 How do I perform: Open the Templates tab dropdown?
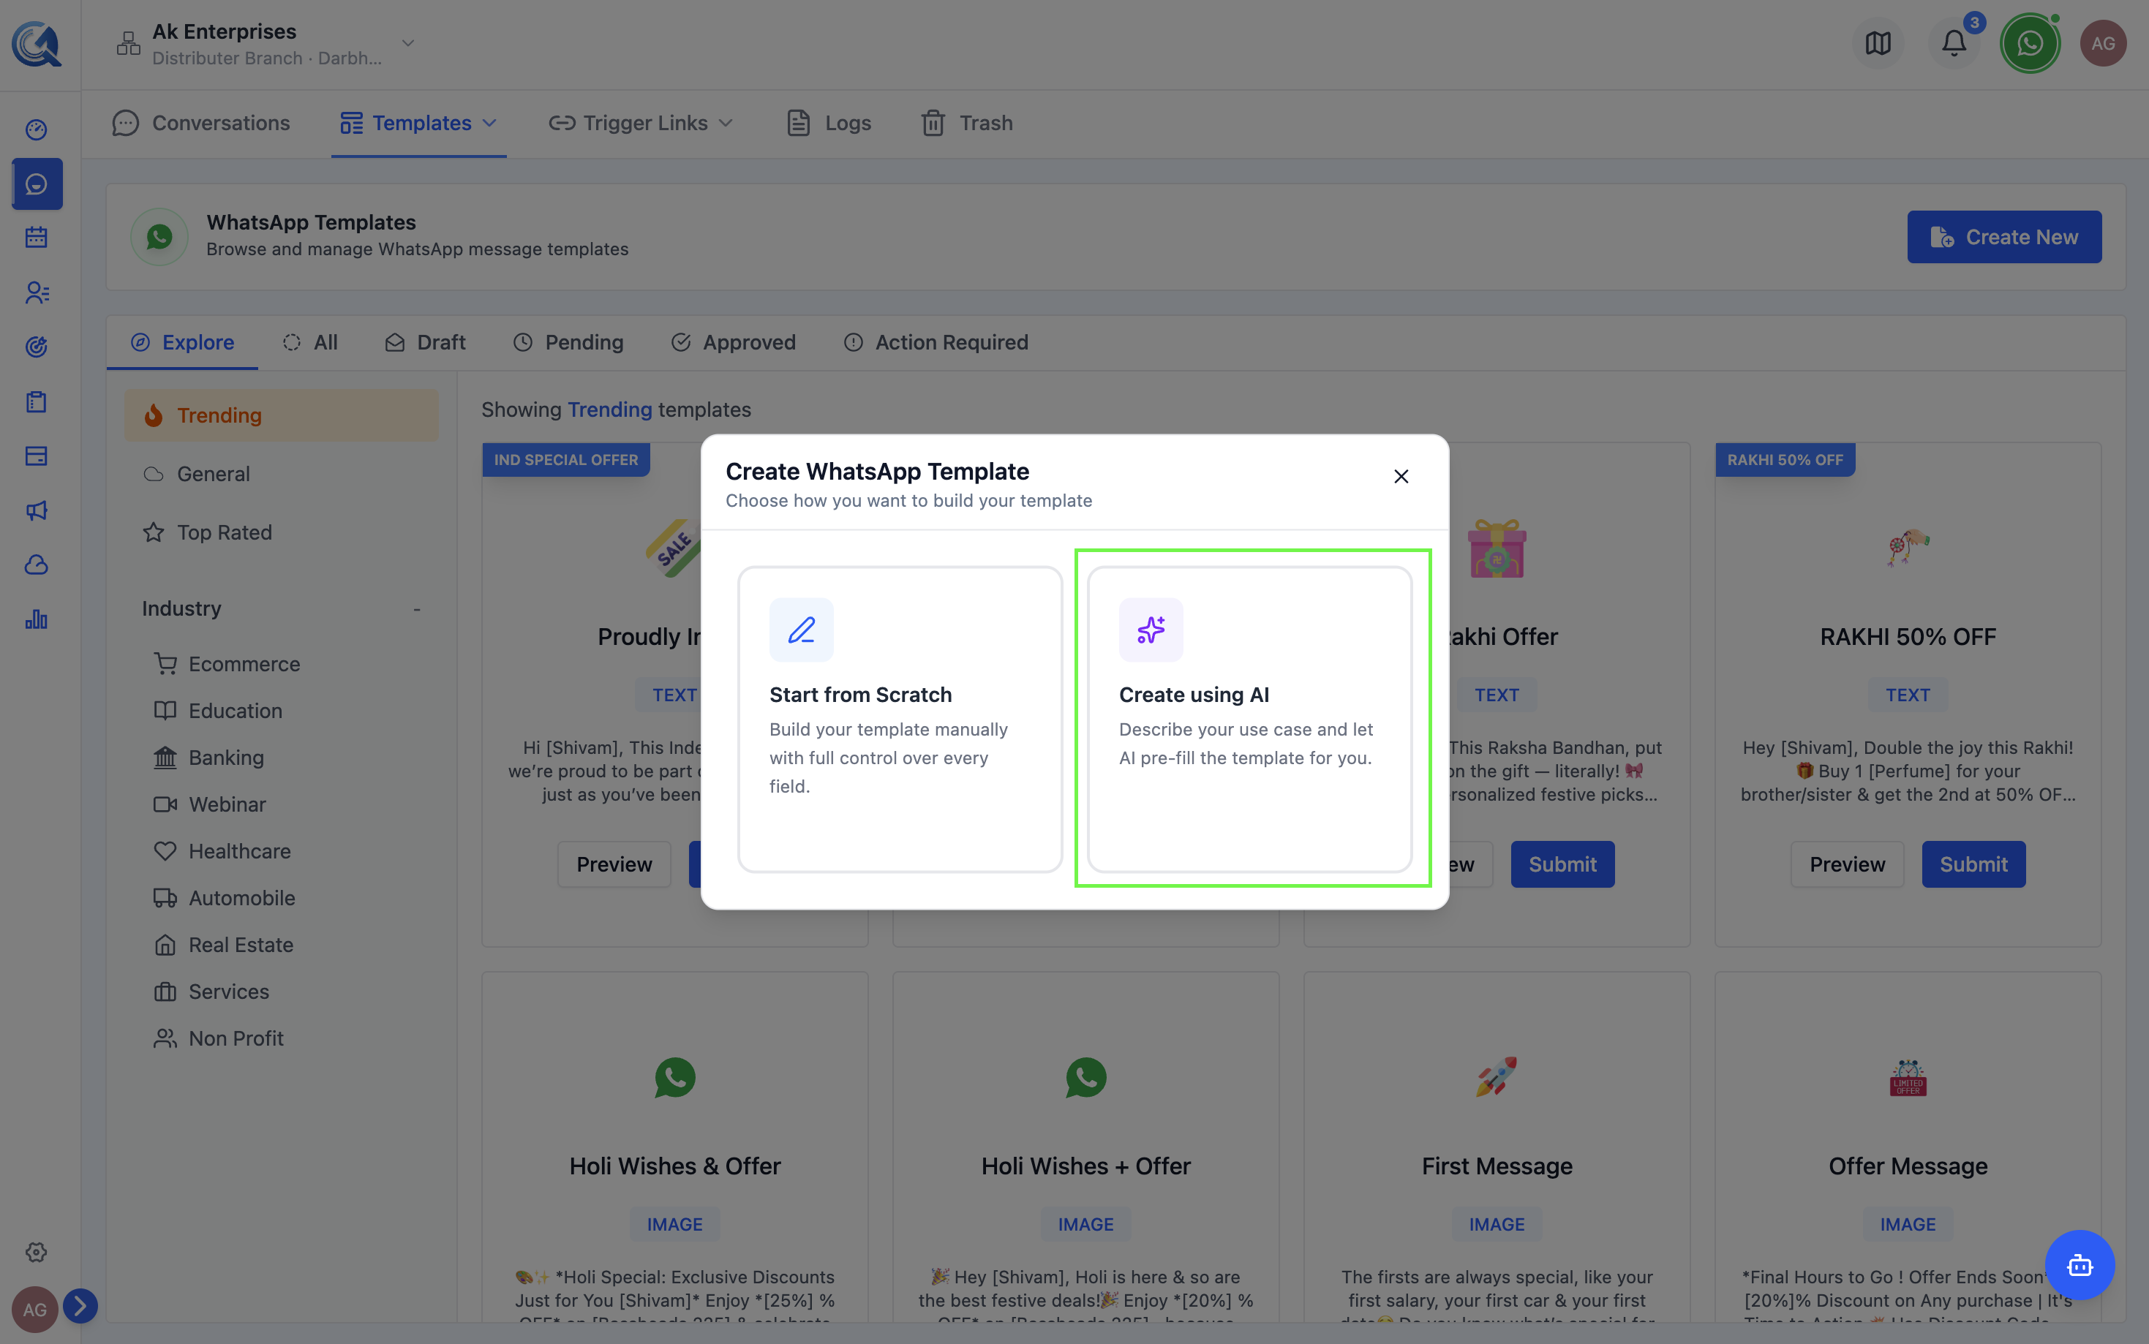click(419, 123)
